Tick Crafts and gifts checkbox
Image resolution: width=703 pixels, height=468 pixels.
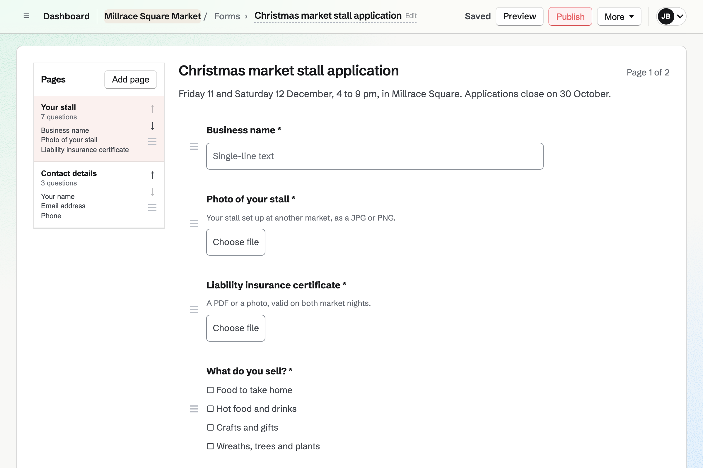tap(210, 428)
